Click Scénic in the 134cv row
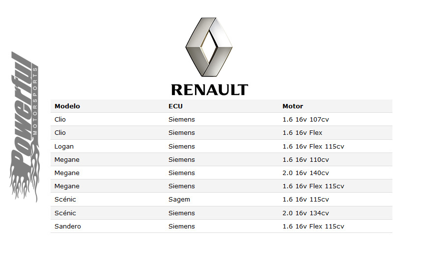Screen dimensions: 442x254 tap(65, 213)
